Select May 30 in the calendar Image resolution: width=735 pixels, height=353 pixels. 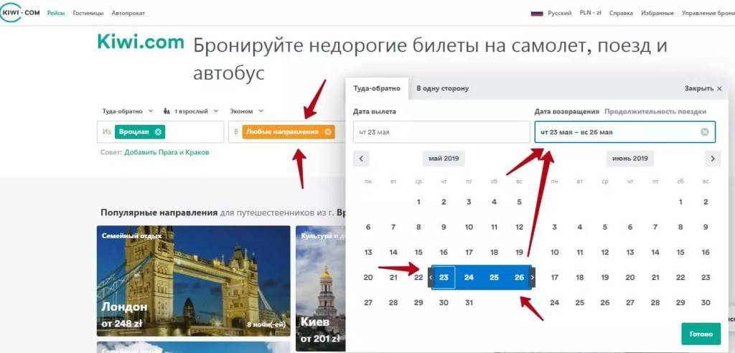(x=444, y=303)
